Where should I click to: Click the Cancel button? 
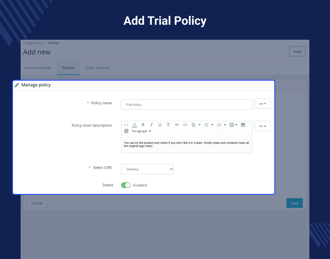click(x=37, y=203)
